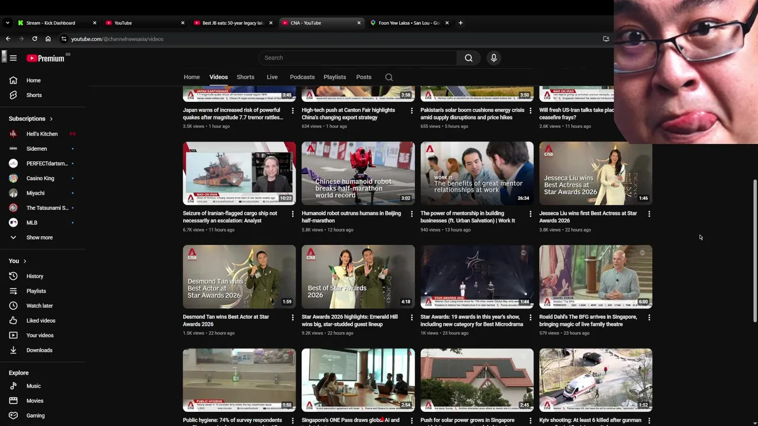Switch to Foon Yew Laksa browser tab
This screenshot has height=426, width=758.
pos(410,23)
